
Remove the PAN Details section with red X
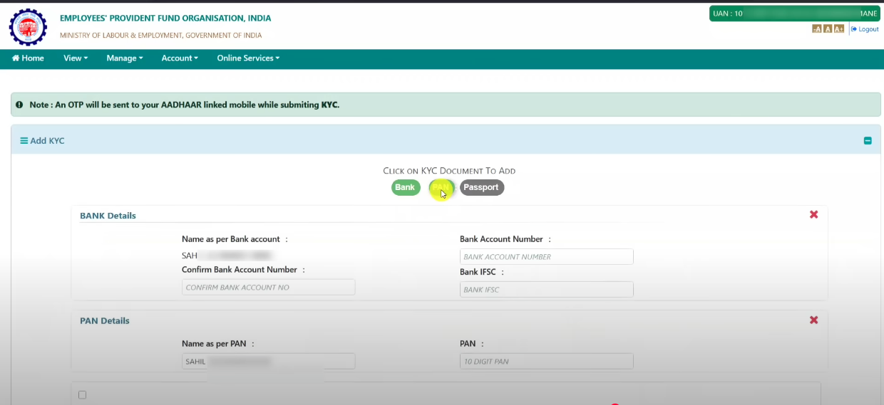[813, 320]
